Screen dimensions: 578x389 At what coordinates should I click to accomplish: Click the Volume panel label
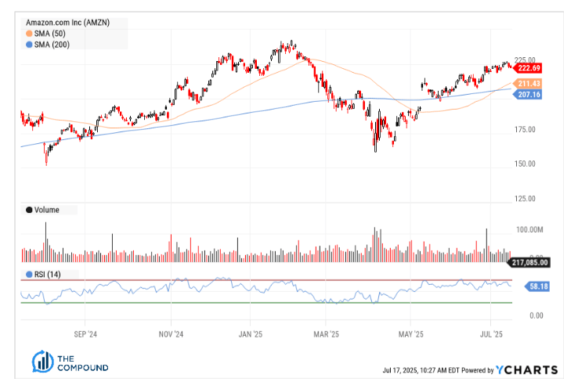[x=46, y=210]
